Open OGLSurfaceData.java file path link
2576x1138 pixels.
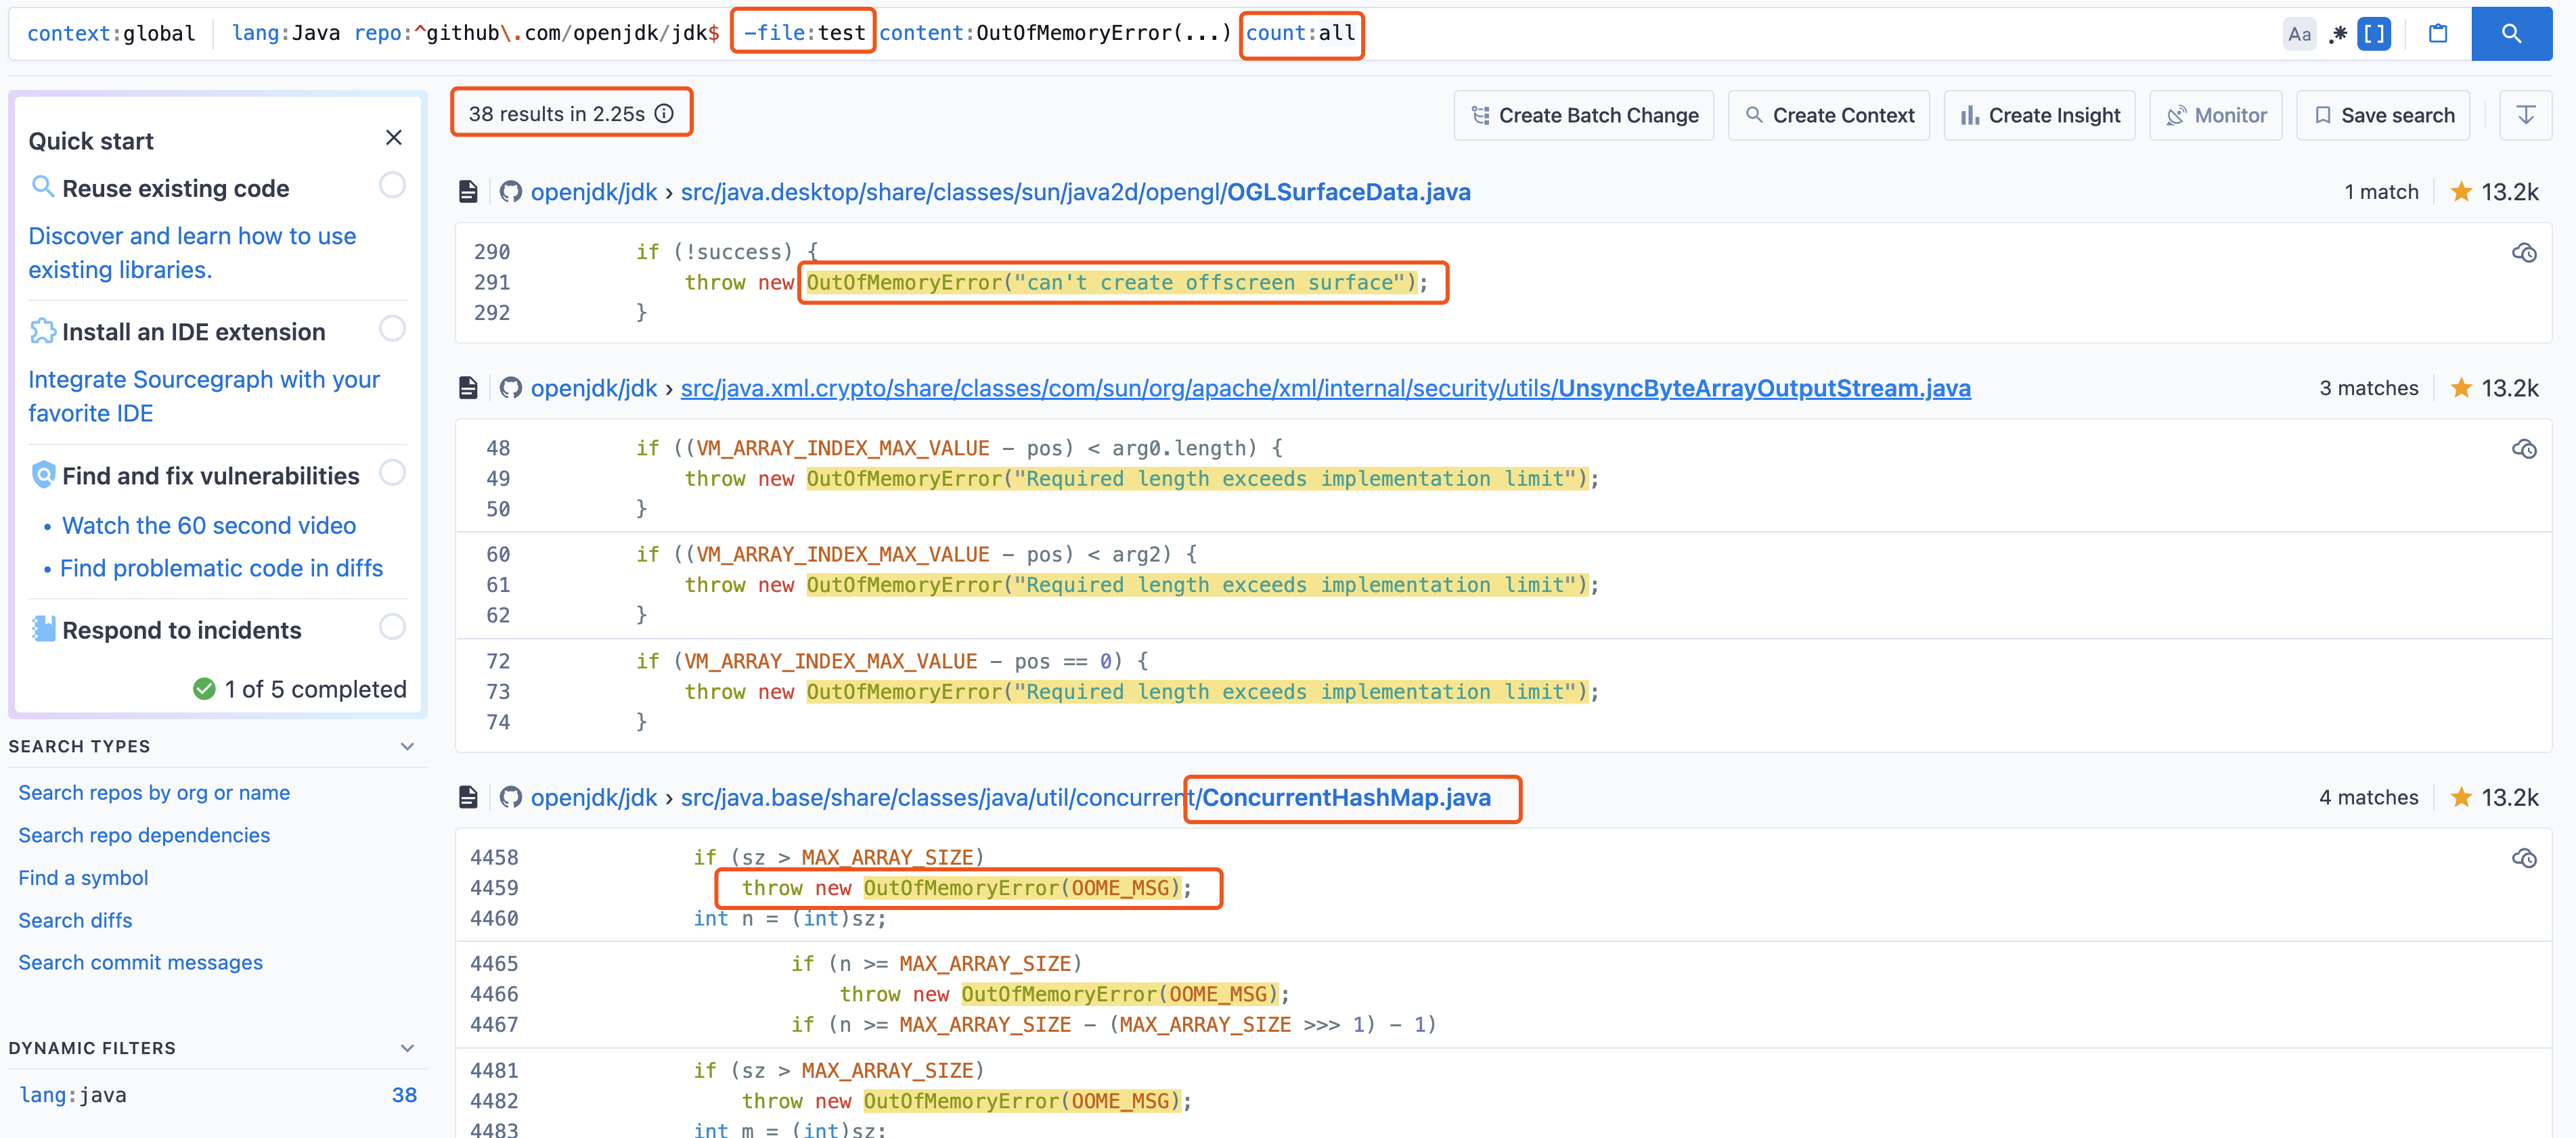coord(1075,192)
